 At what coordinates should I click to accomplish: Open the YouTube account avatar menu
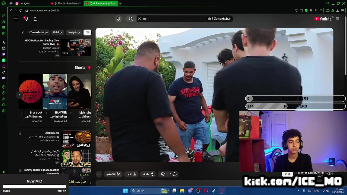16,19
